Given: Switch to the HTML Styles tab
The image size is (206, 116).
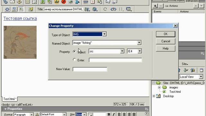Looking at the screenshot, I should (x=176, y=1).
